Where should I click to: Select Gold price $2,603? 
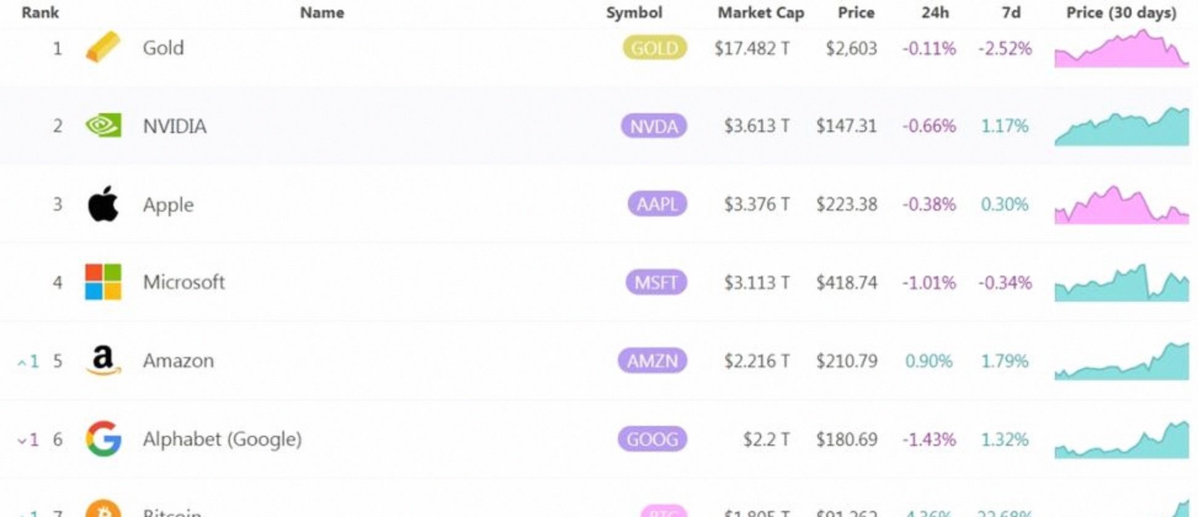coord(851,48)
